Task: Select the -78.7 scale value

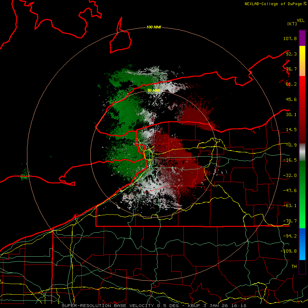Action: tap(290, 221)
